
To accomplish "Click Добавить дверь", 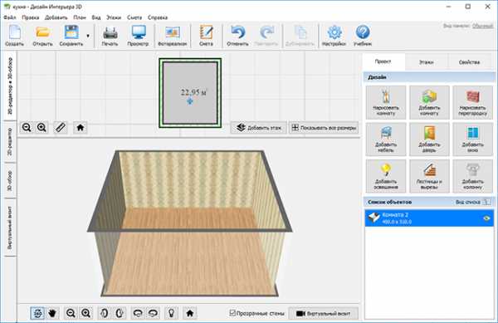I will coord(429,139).
